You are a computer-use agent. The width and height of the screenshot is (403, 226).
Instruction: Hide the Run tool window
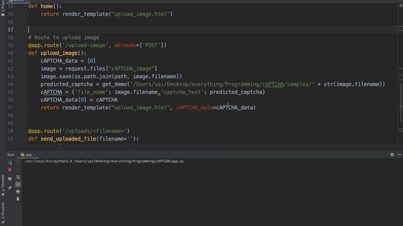[x=399, y=154]
